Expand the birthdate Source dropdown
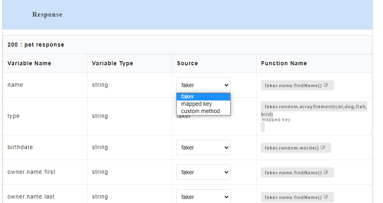The width and height of the screenshot is (383, 203). (203, 147)
